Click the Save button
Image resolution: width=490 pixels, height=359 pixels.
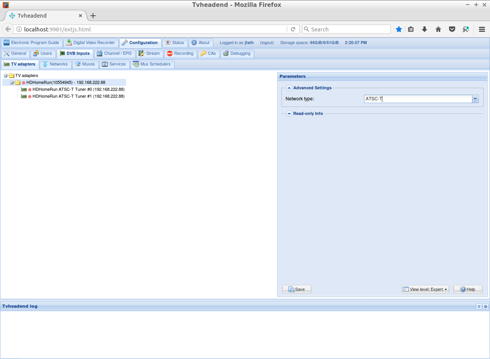pyautogui.click(x=297, y=289)
